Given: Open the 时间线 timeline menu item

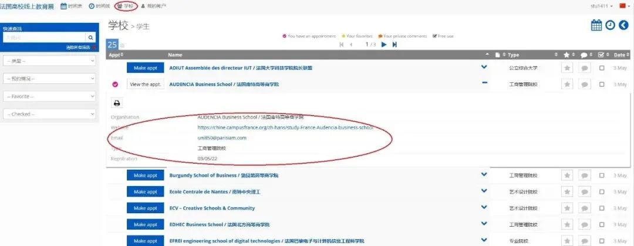Looking at the screenshot, I should pyautogui.click(x=99, y=6).
